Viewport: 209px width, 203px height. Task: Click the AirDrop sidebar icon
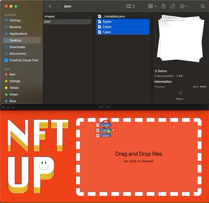(6, 20)
